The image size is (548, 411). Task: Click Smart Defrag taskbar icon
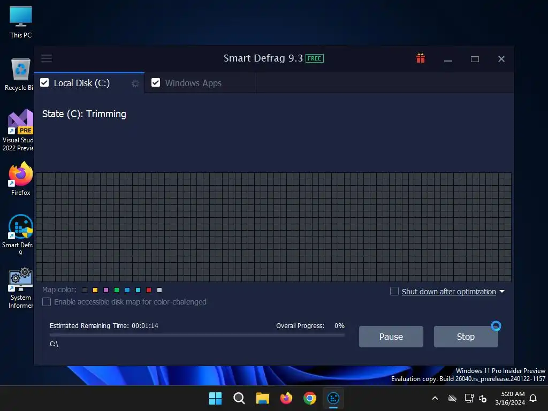[333, 398]
